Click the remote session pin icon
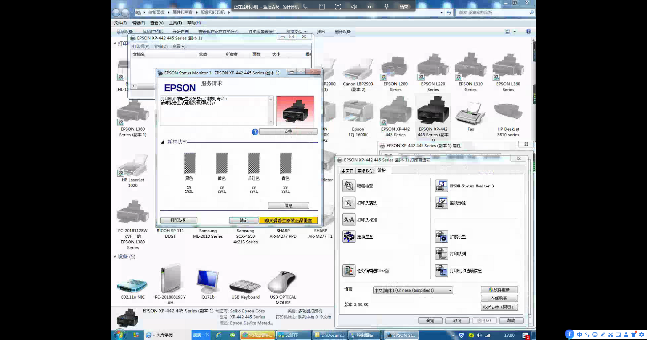Screen dimensions: 647x340 coord(387,7)
